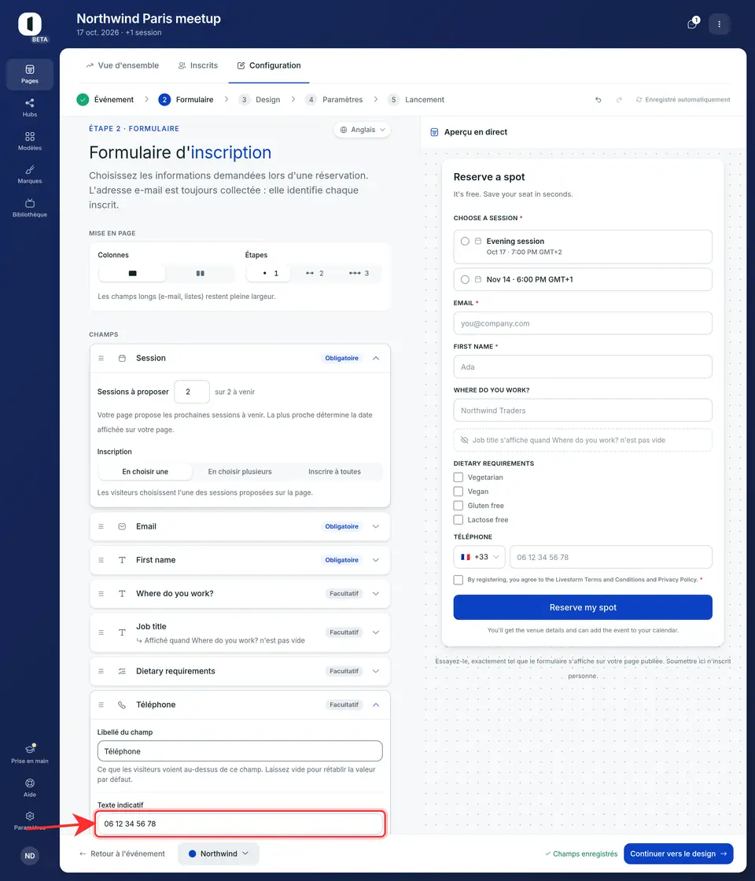Open Hubs in the sidebar
This screenshot has height=881, width=755.
click(30, 107)
